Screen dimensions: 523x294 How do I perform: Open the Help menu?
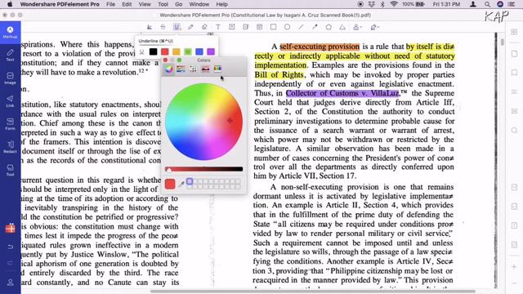tap(221, 4)
